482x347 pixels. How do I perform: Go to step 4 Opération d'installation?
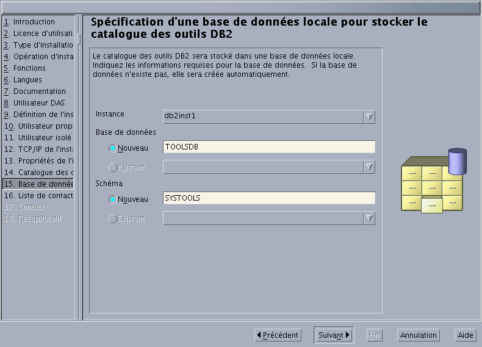coord(38,57)
